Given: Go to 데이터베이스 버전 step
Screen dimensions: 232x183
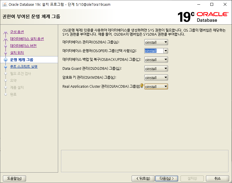Looking at the screenshot, I should pos(23,46).
